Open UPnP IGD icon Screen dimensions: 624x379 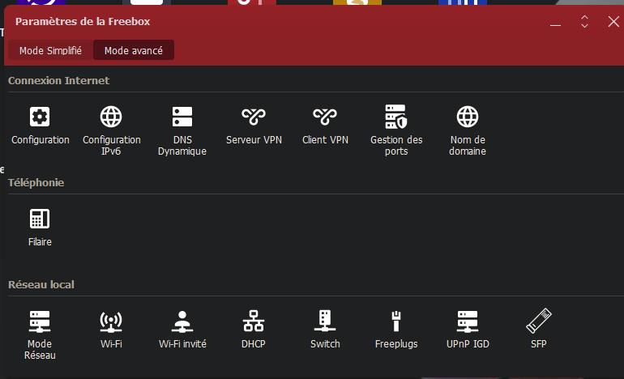pyautogui.click(x=468, y=322)
